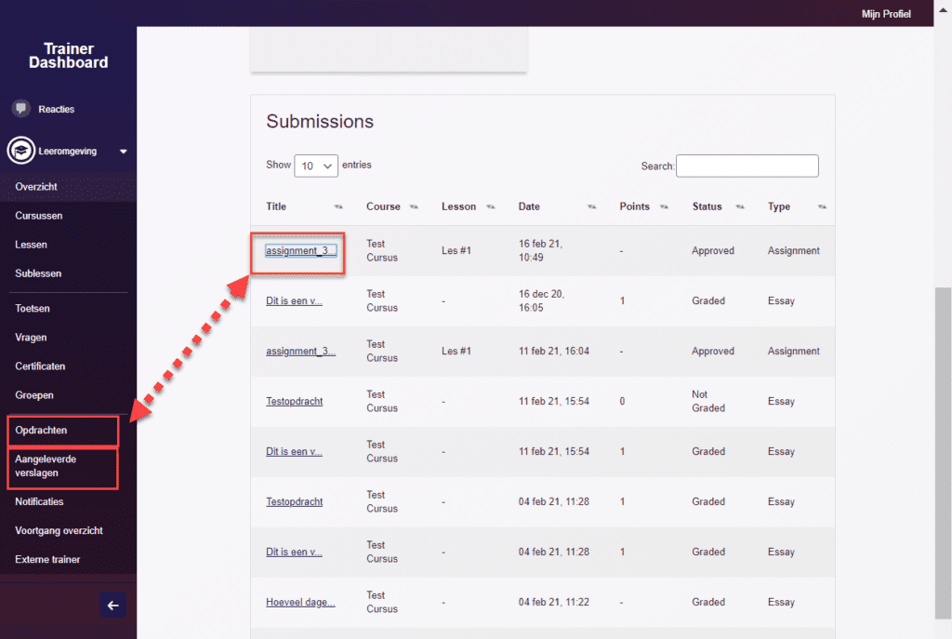Open 'Dit is een v...' from 16 dec 20
This screenshot has width=952, height=639.
(294, 300)
